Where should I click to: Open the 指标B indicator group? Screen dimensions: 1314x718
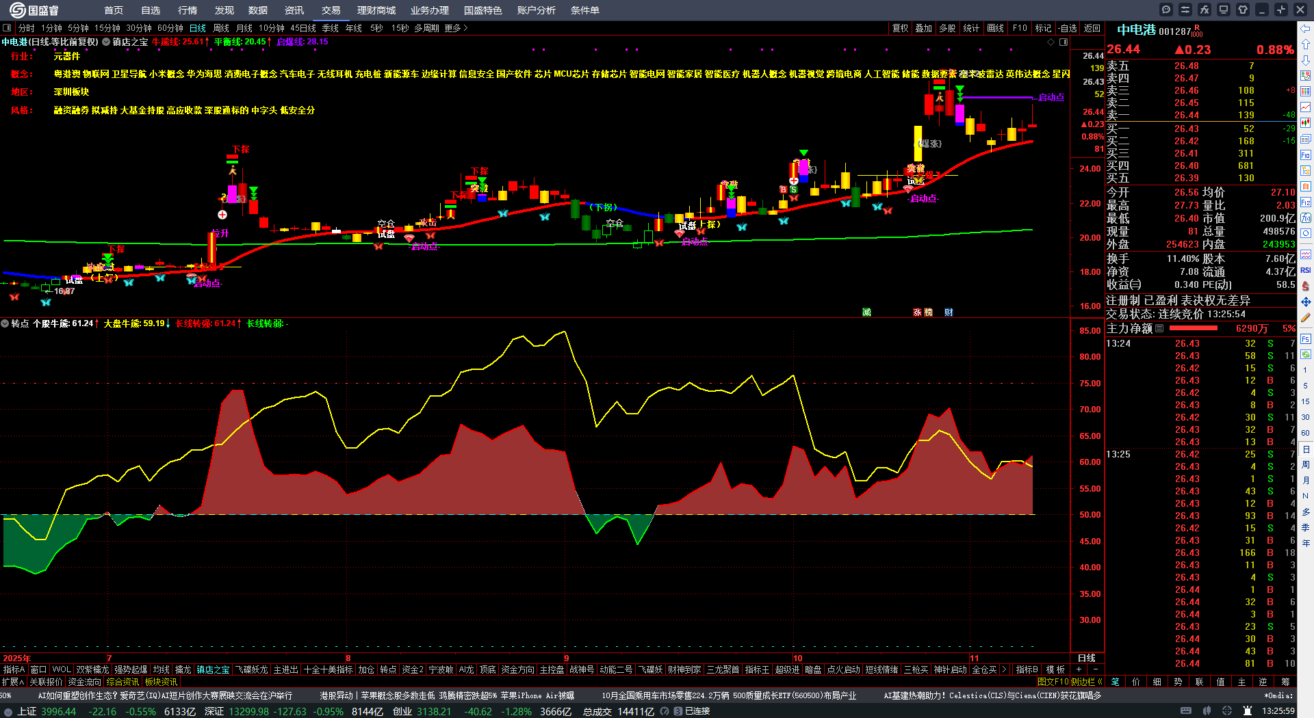point(1027,669)
